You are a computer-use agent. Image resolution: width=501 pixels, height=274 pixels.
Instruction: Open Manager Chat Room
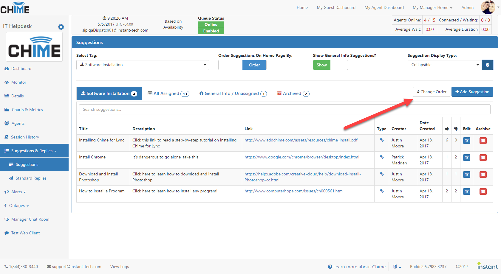30,219
